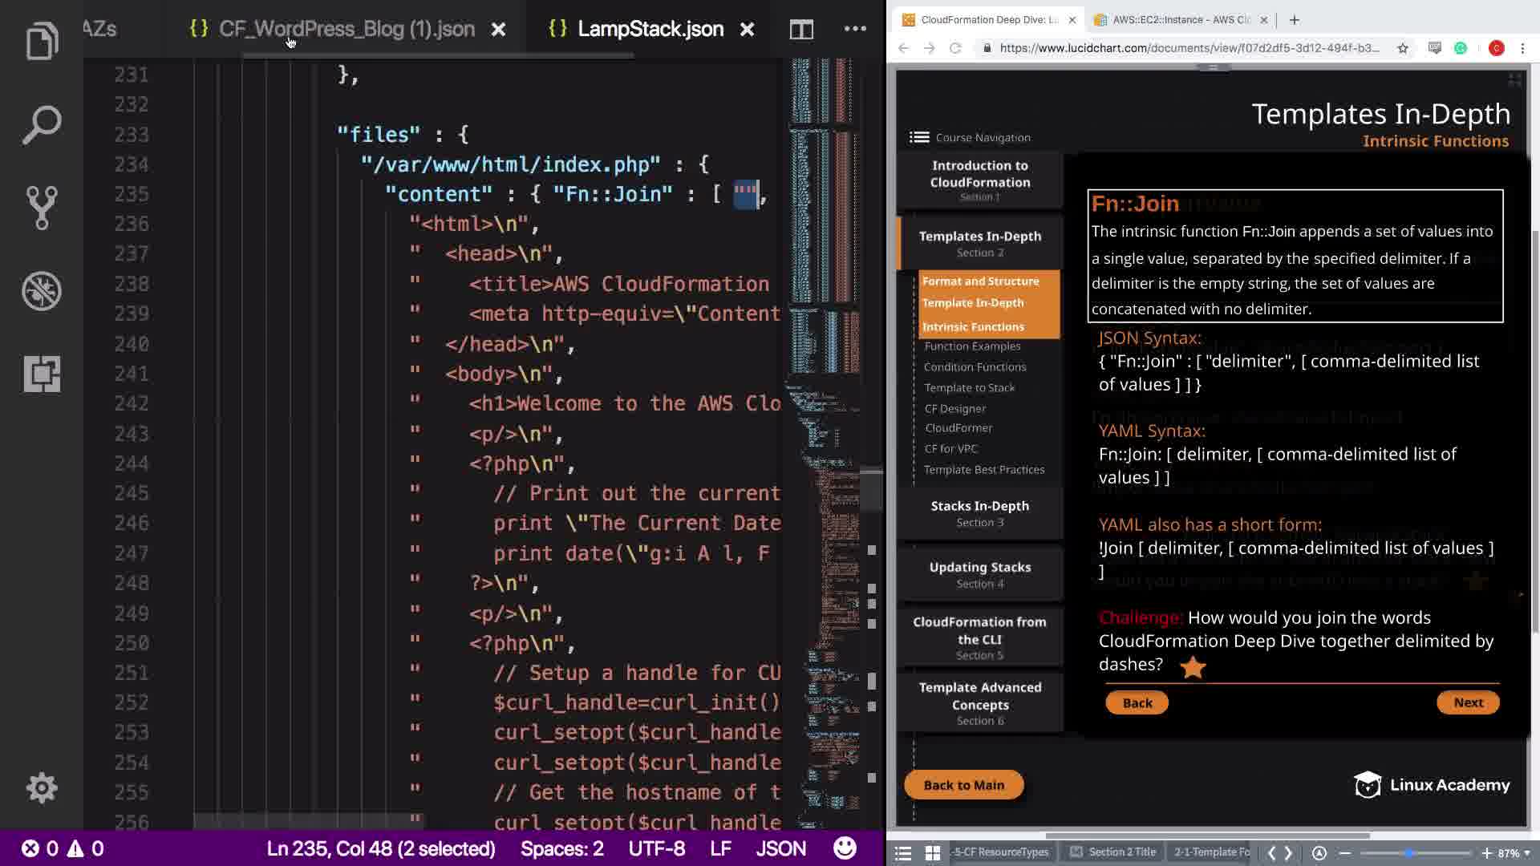Image resolution: width=1540 pixels, height=866 pixels.
Task: Open the 87% zoom level dropdown
Action: coord(1514,853)
